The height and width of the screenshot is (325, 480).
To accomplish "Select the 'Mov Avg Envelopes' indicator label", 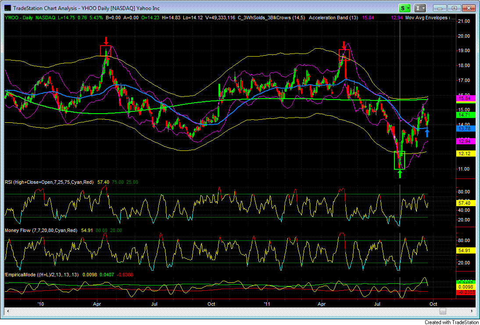I will (x=426, y=18).
